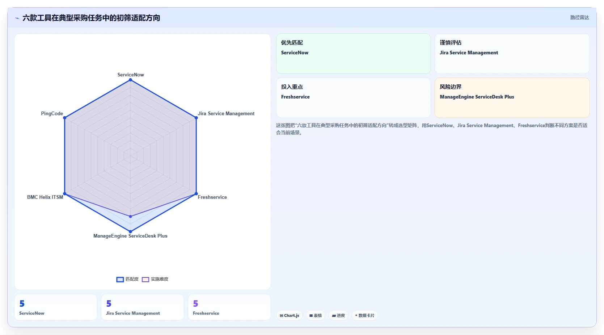
Task: Click the Jira Service Management radar data point
Action: click(196, 118)
